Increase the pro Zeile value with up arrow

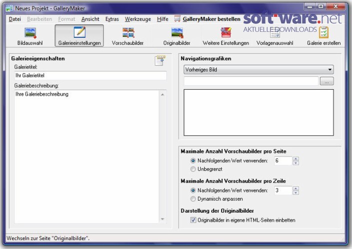pos(296,189)
